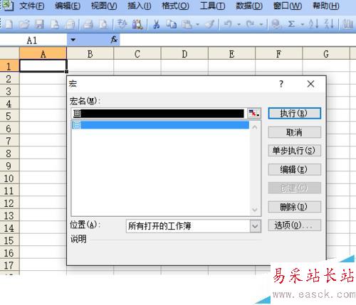Viewport: 356px width, 305px height.
Task: Open the Name Box dropdown arrow
Action: (73, 40)
